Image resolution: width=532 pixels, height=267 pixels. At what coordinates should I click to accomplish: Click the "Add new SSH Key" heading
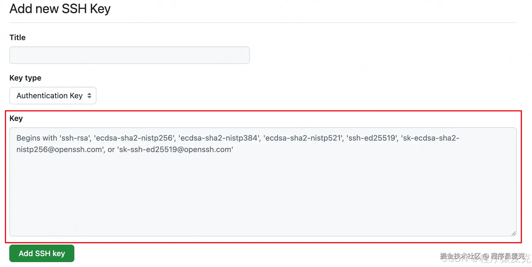60,9
